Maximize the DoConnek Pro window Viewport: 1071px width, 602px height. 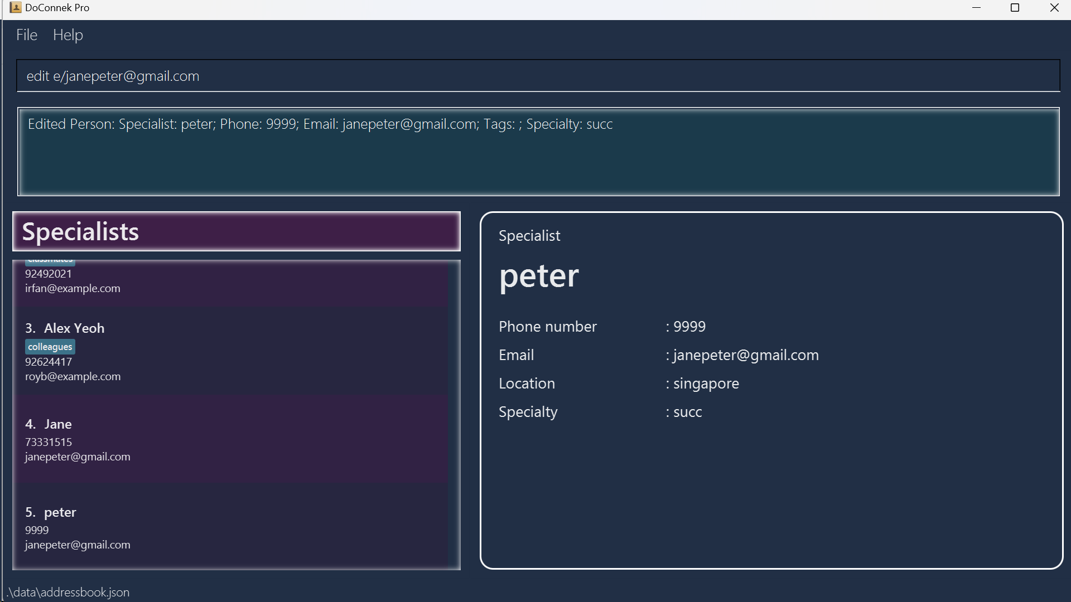click(1015, 8)
